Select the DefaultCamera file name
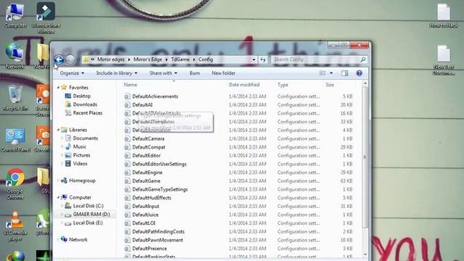 click(148, 138)
